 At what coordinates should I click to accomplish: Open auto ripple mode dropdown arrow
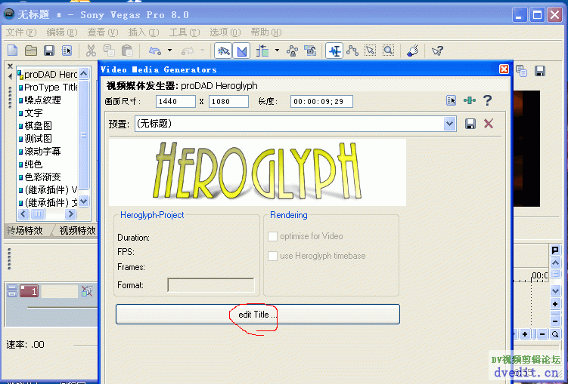click(277, 51)
